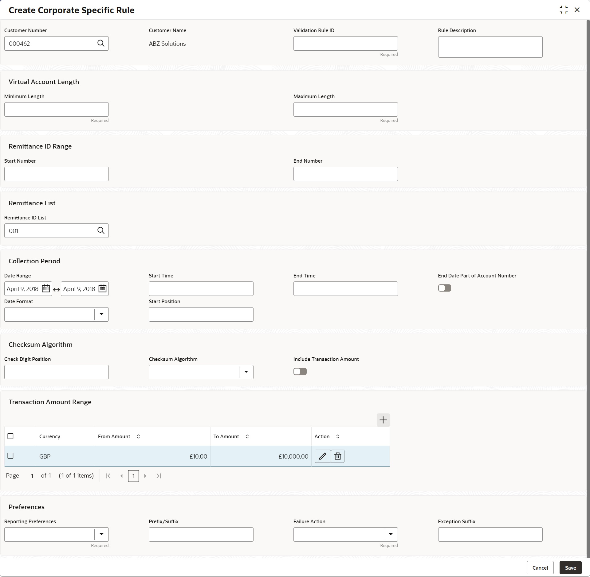Edit the GBP amount range row
The width and height of the screenshot is (590, 577).
[x=322, y=456]
